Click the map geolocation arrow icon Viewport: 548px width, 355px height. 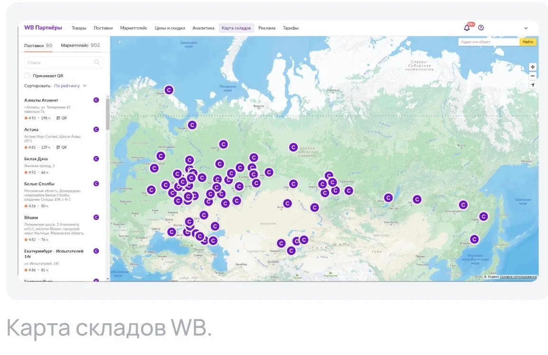pyautogui.click(x=533, y=85)
